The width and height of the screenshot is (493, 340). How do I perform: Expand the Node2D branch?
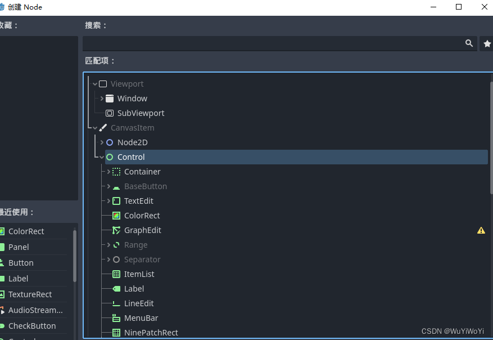[x=102, y=142]
